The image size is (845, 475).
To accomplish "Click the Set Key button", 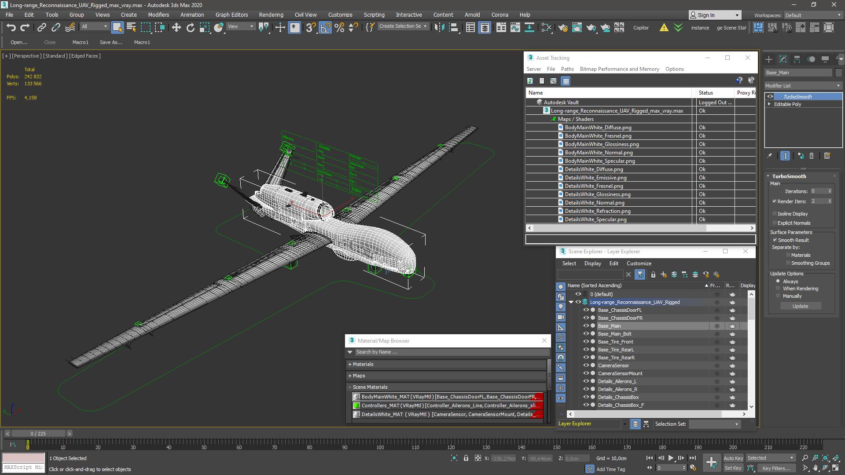I will tap(733, 468).
